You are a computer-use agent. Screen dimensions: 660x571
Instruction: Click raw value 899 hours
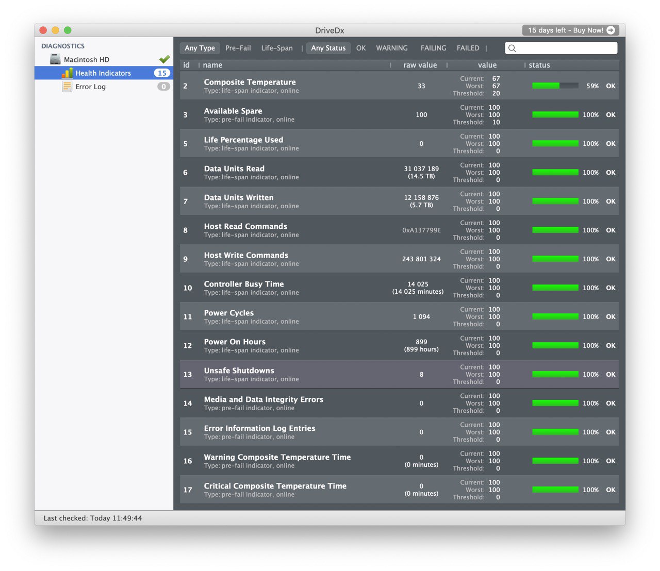[421, 349]
